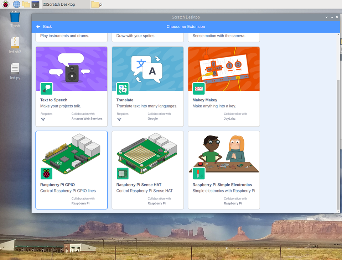This screenshot has width=342, height=260.
Task: Click the Text to Speech speaker badge icon
Action: click(46, 89)
